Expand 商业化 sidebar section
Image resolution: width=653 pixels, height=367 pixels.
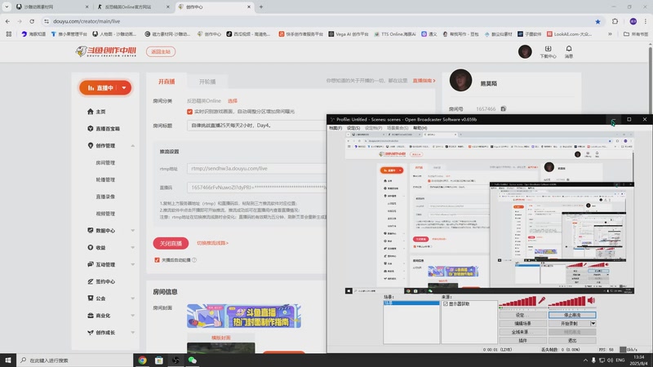click(133, 316)
